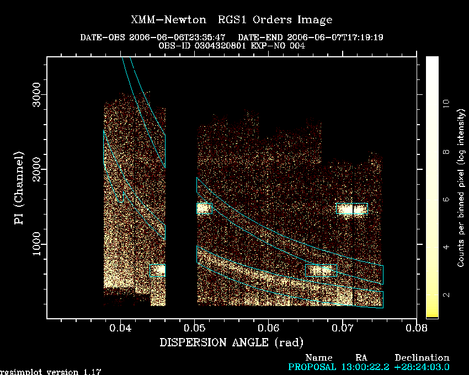Click the plot title 'XMM-Newton RGS1 Orders Image'
This screenshot has height=375, width=469.
click(232, 20)
